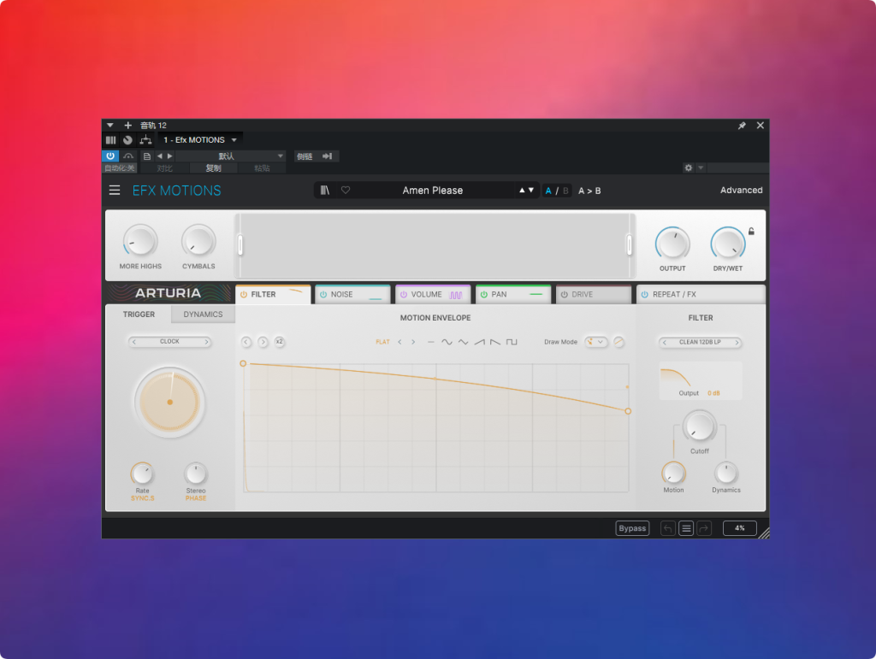Select the previous preset with up arrow
The width and height of the screenshot is (876, 659).
click(522, 191)
